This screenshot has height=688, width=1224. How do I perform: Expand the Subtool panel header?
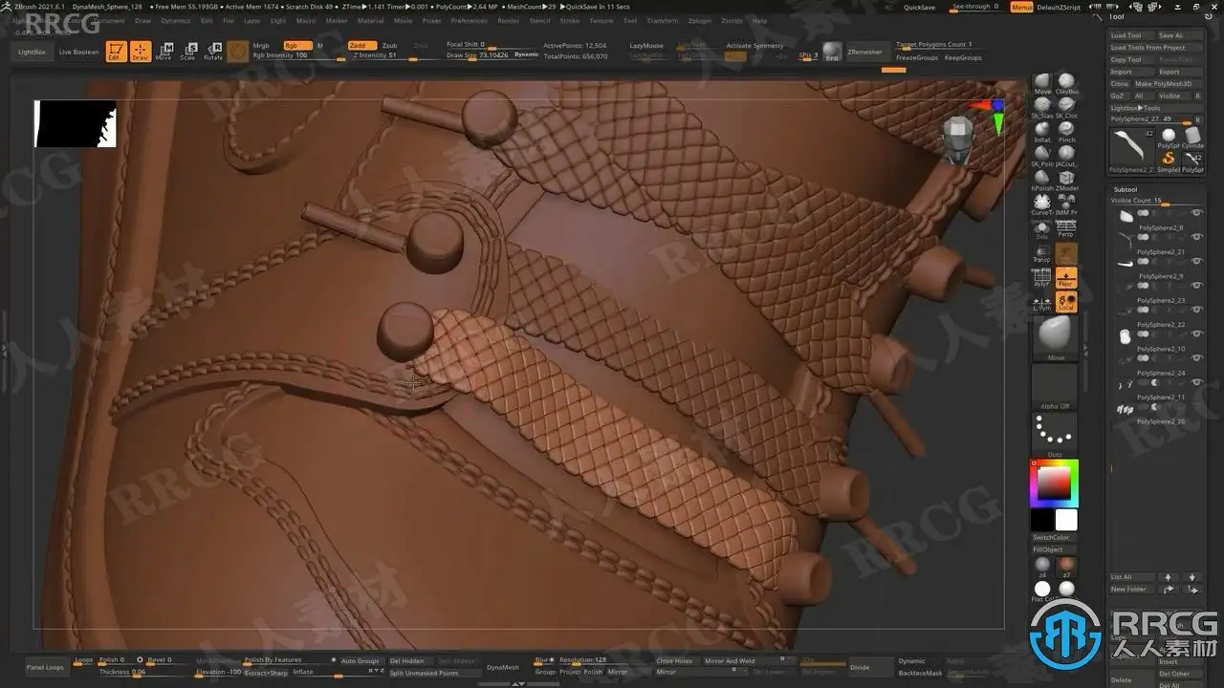pos(1126,189)
